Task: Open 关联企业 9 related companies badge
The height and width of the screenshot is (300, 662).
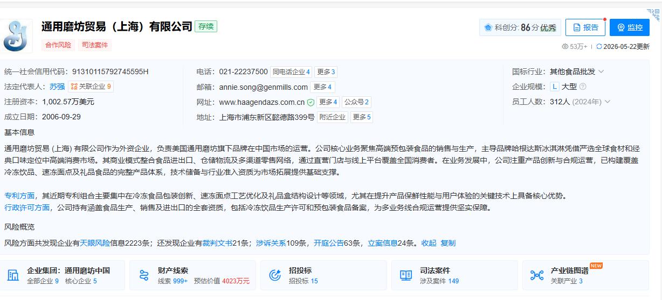Action: (x=91, y=87)
